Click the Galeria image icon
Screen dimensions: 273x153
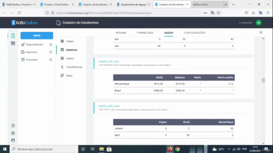point(62,58)
